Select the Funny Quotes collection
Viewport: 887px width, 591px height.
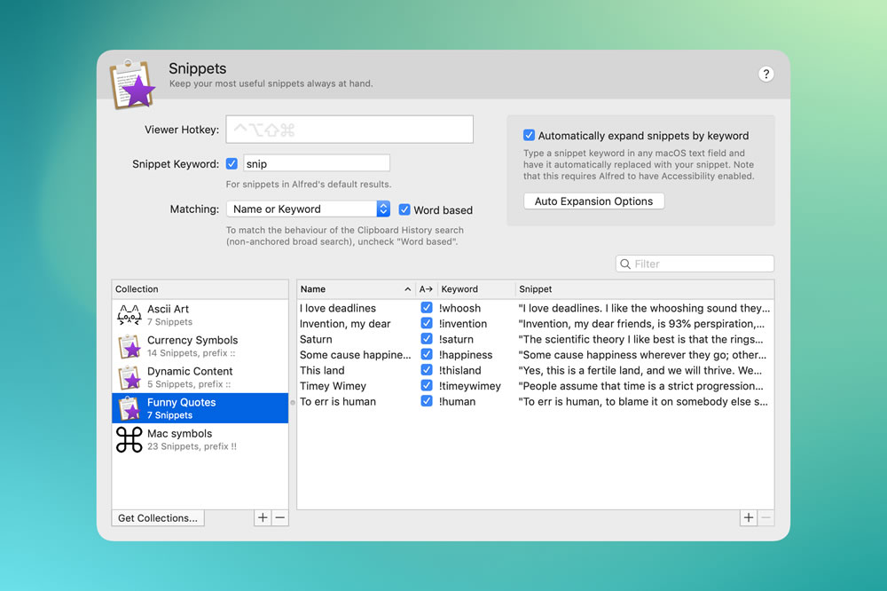tap(200, 408)
